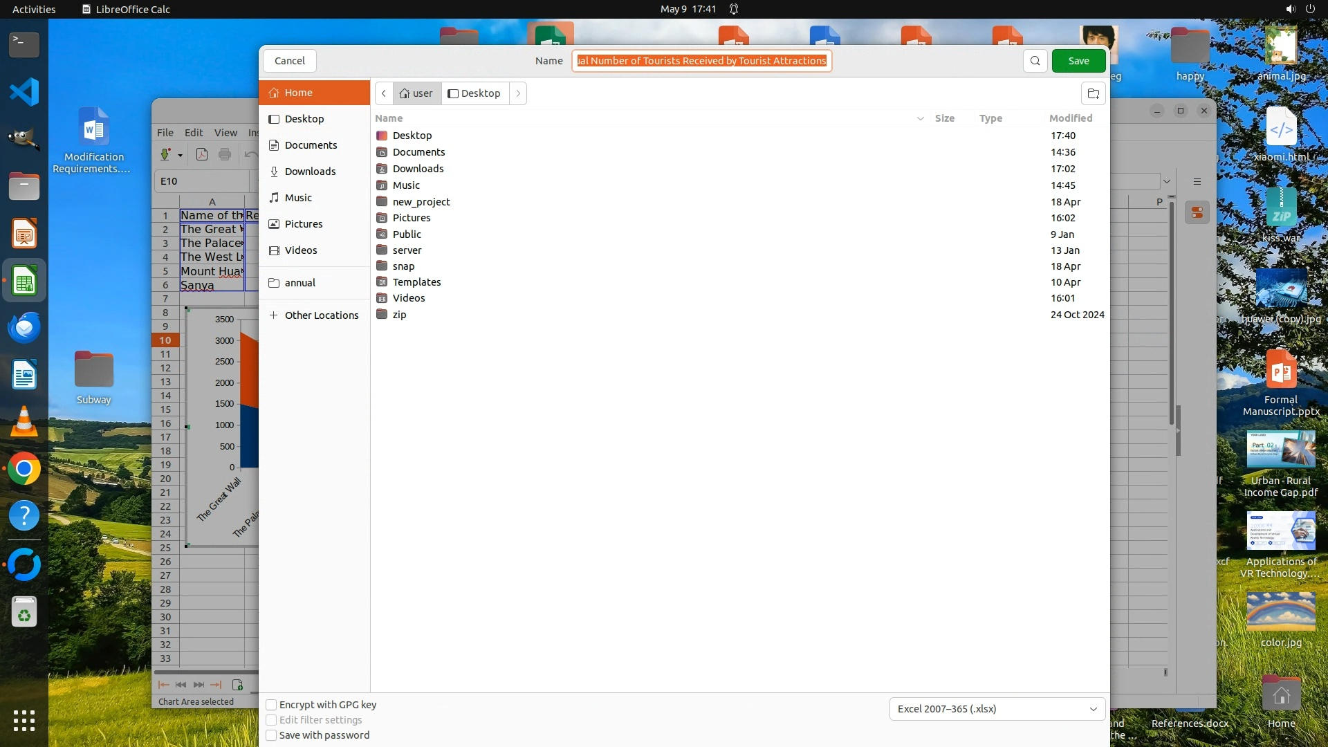Click the Name column sort arrow
The image size is (1328, 747).
(x=920, y=118)
